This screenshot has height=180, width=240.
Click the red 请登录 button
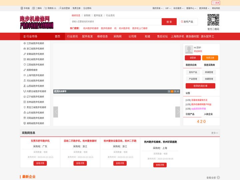[193, 58]
